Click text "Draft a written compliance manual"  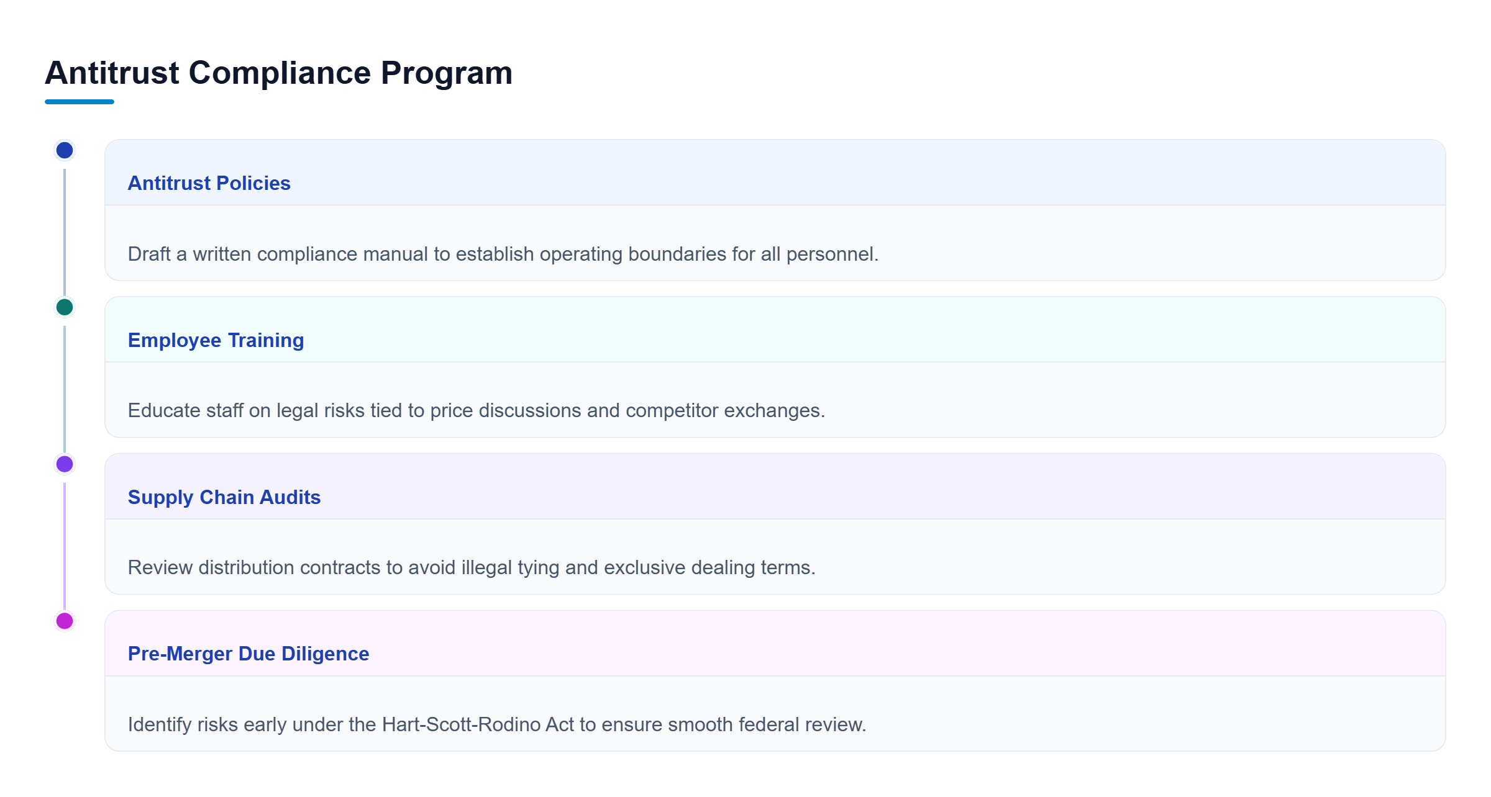coord(278,254)
